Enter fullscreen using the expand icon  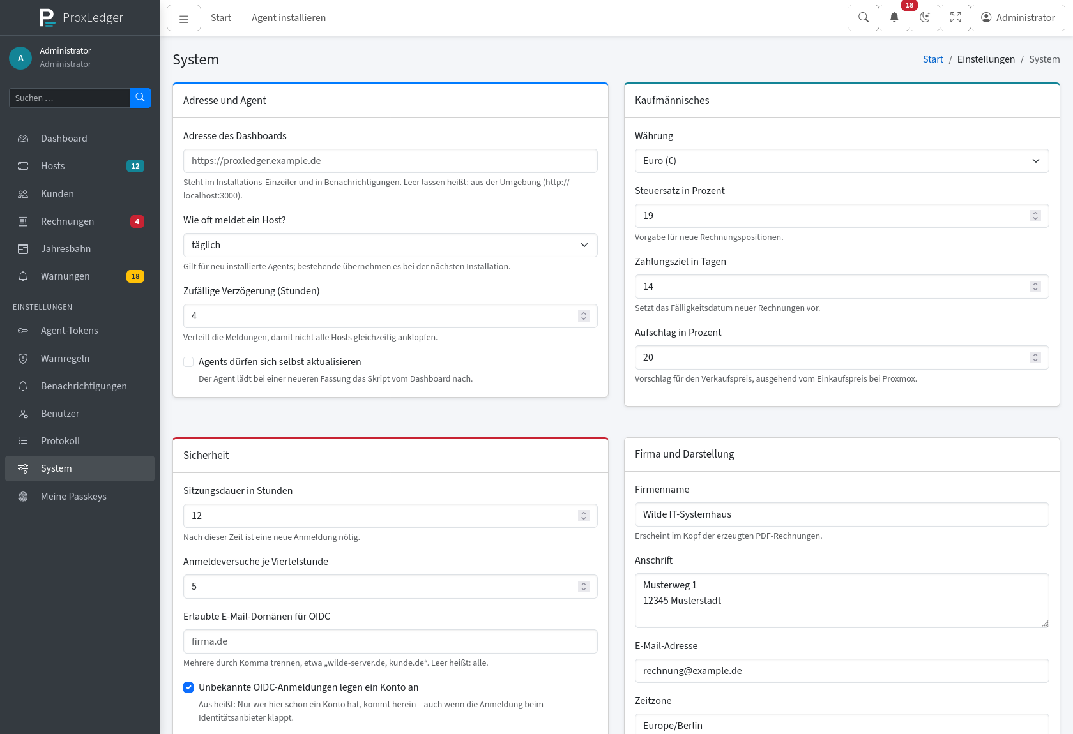(955, 18)
